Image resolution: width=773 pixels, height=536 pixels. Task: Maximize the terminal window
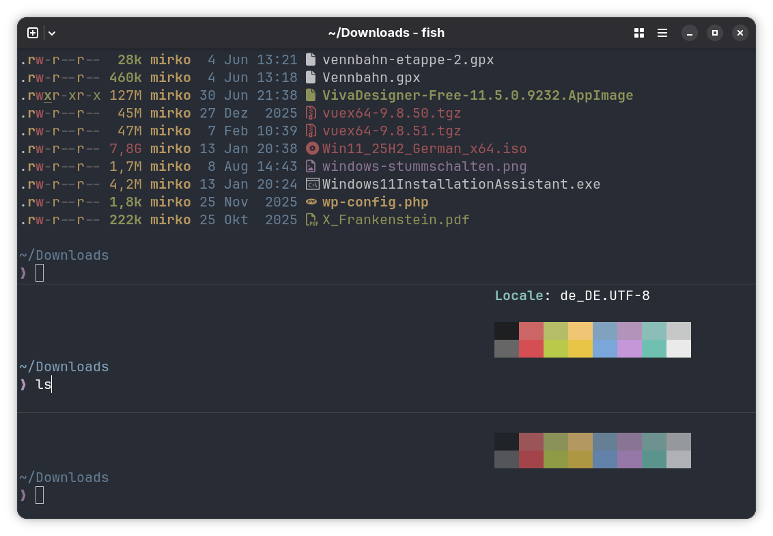715,33
